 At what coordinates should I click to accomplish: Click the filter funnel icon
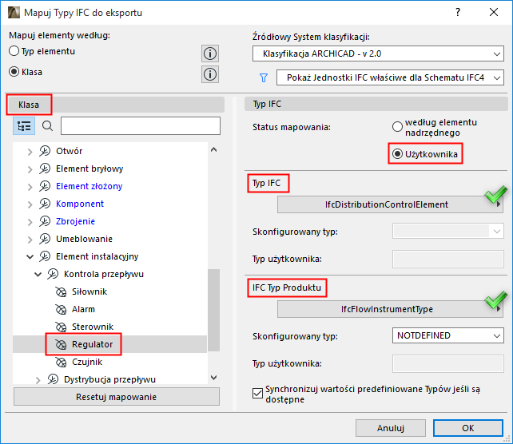pos(263,77)
